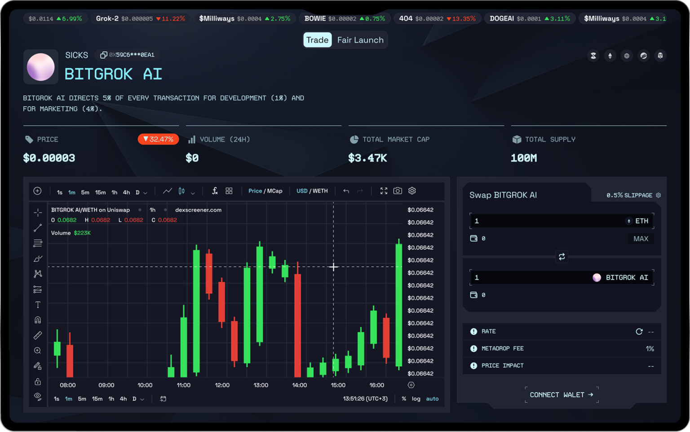Lock all drawing tools
Image resolution: width=690 pixels, height=432 pixels.
coord(38,382)
